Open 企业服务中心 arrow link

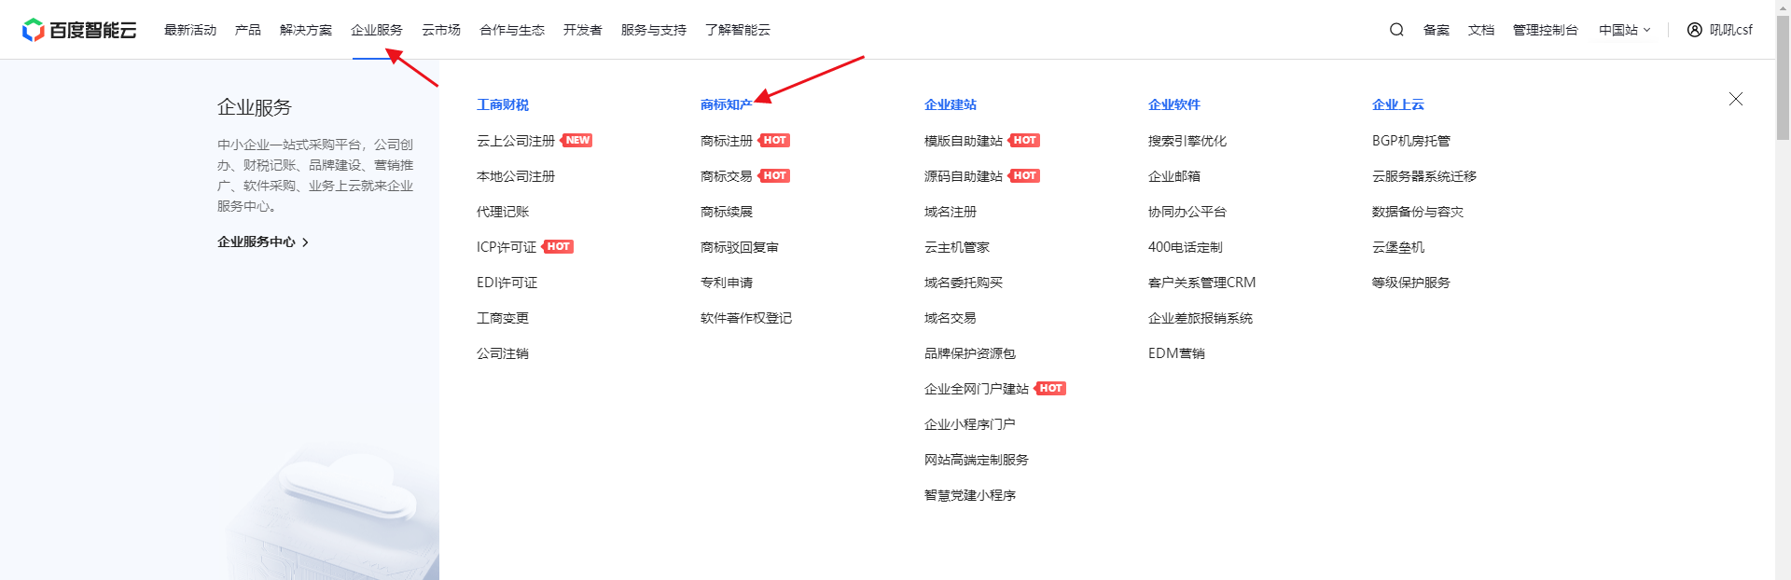point(263,242)
